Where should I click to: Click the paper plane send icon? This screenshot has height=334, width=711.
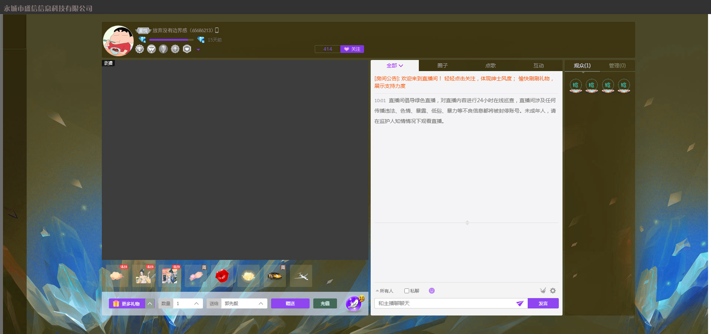point(520,303)
